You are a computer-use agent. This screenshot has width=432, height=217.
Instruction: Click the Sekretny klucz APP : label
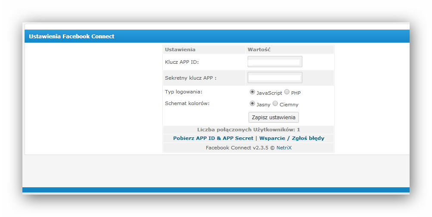pos(191,78)
